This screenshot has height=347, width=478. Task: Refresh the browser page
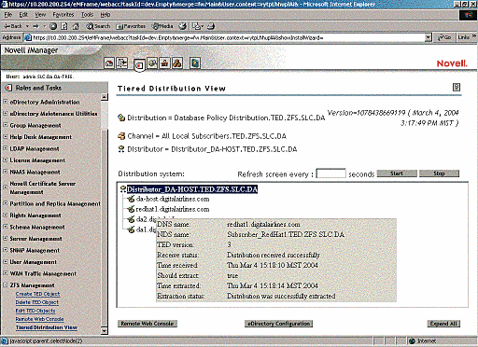click(x=64, y=26)
